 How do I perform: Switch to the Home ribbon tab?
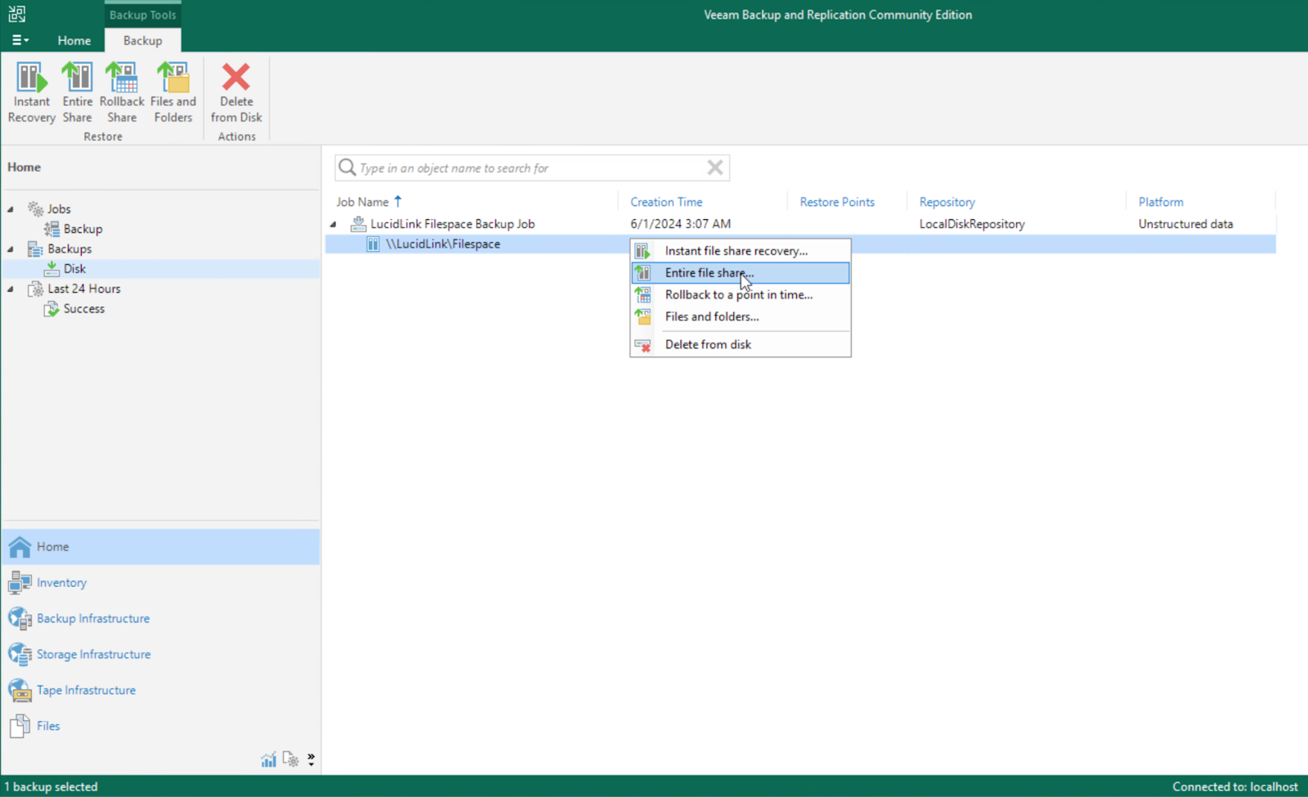coord(74,40)
